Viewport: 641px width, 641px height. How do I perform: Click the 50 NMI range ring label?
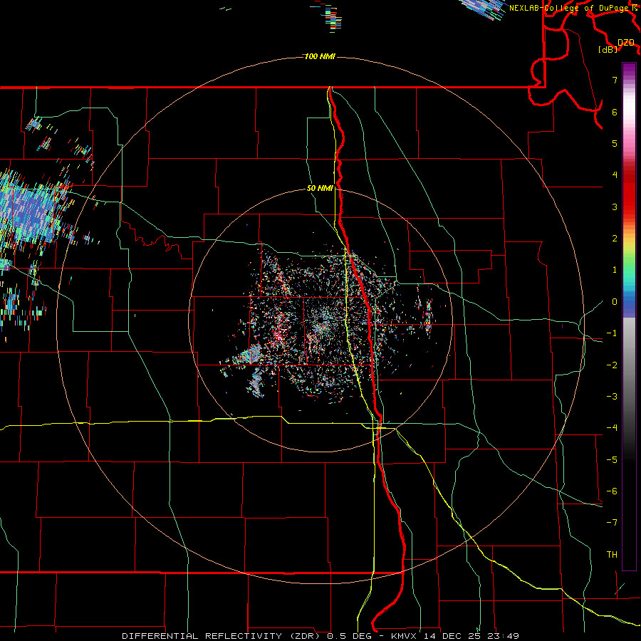coord(320,188)
